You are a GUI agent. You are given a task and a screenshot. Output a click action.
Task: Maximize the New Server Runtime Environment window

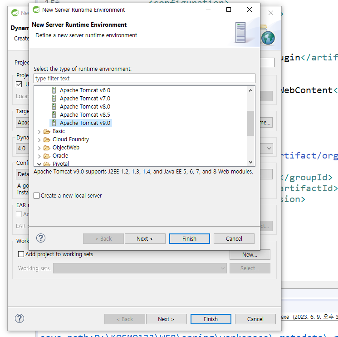pos(229,10)
